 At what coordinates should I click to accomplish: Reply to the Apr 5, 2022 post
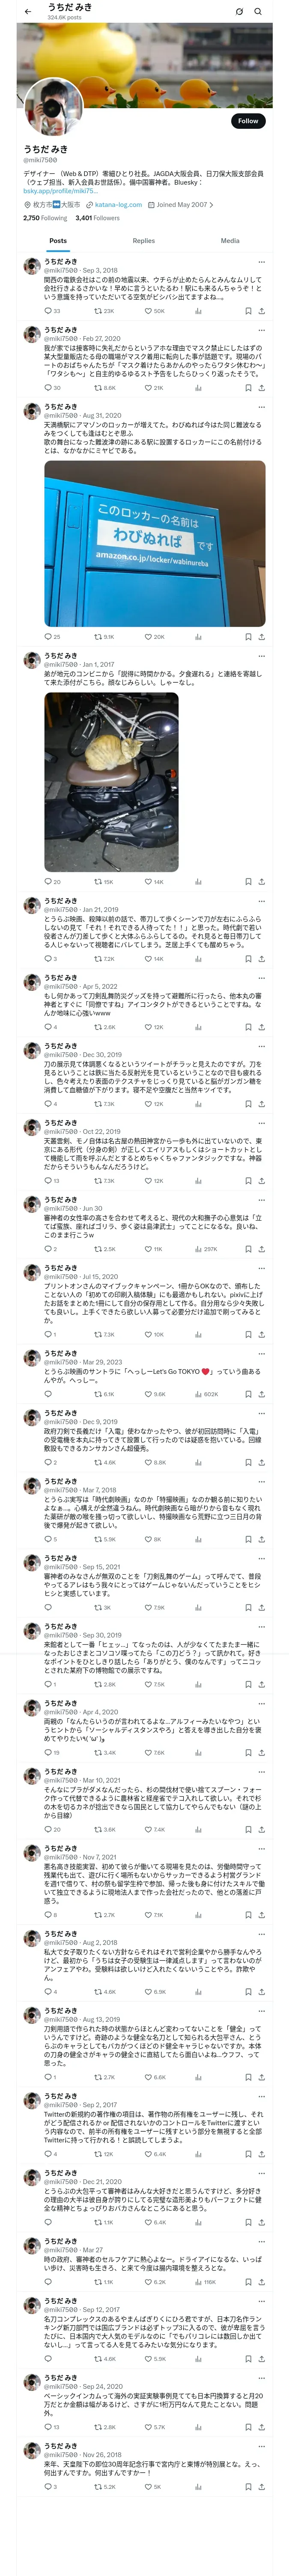pyautogui.click(x=47, y=1027)
